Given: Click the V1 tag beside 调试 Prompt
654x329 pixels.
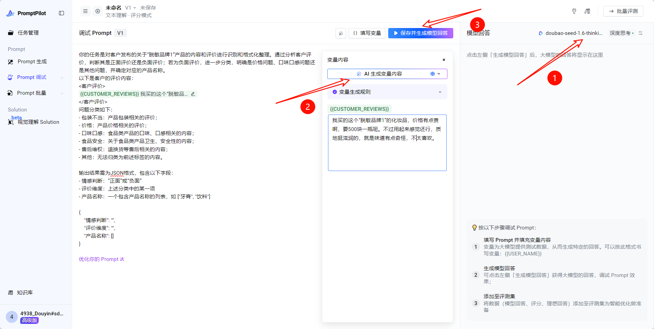Looking at the screenshot, I should pos(120,33).
